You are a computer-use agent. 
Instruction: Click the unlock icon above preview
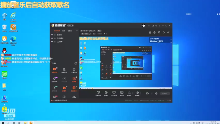click(x=155, y=33)
